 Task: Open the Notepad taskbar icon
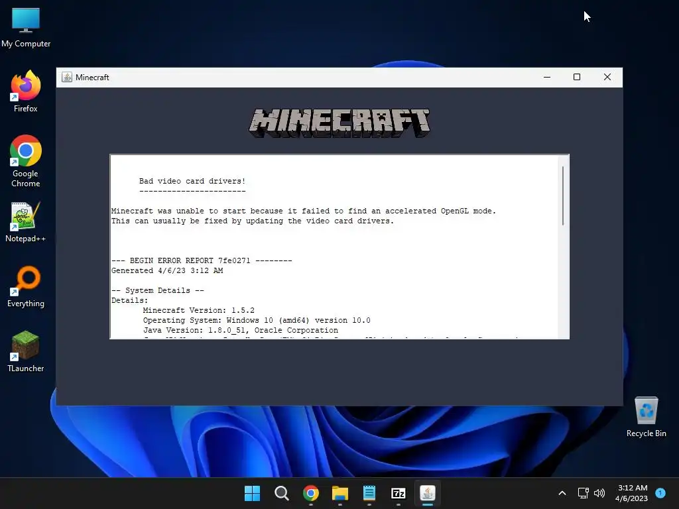[x=369, y=493]
